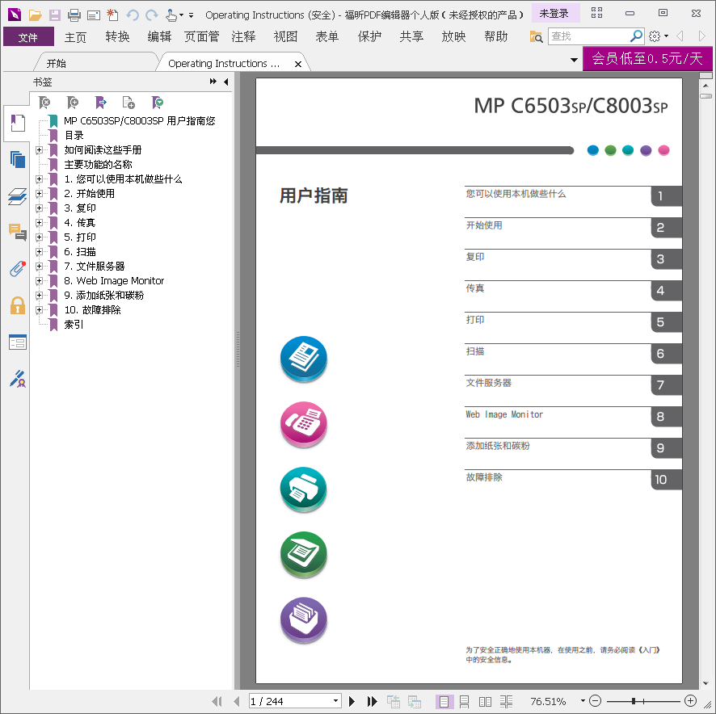
Task: Click zoom in plus button
Action: pyautogui.click(x=690, y=701)
